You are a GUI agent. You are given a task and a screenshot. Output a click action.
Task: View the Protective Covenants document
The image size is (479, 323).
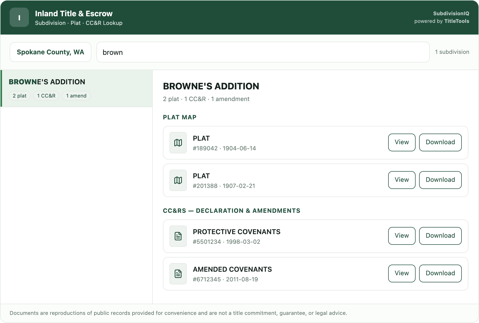402,236
